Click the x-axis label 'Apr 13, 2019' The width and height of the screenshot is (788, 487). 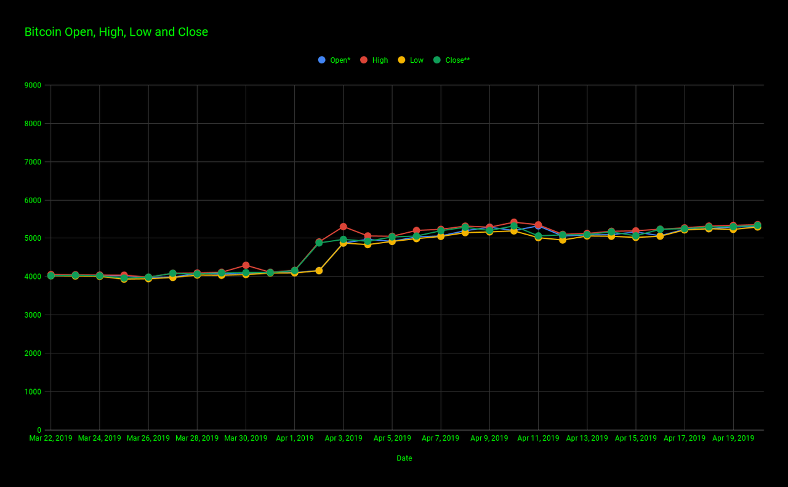click(x=587, y=438)
